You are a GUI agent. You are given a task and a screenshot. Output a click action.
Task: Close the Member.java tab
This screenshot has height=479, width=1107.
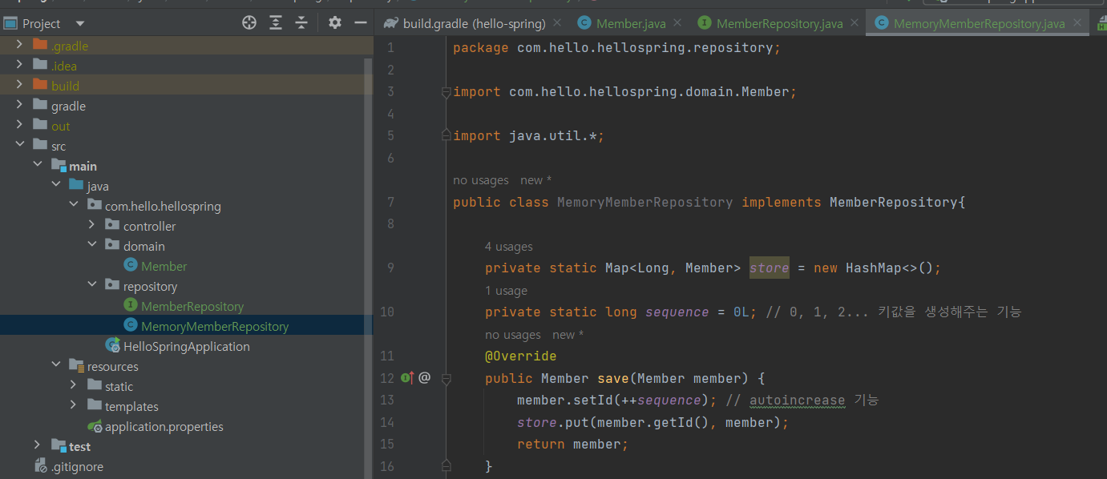pyautogui.click(x=677, y=23)
